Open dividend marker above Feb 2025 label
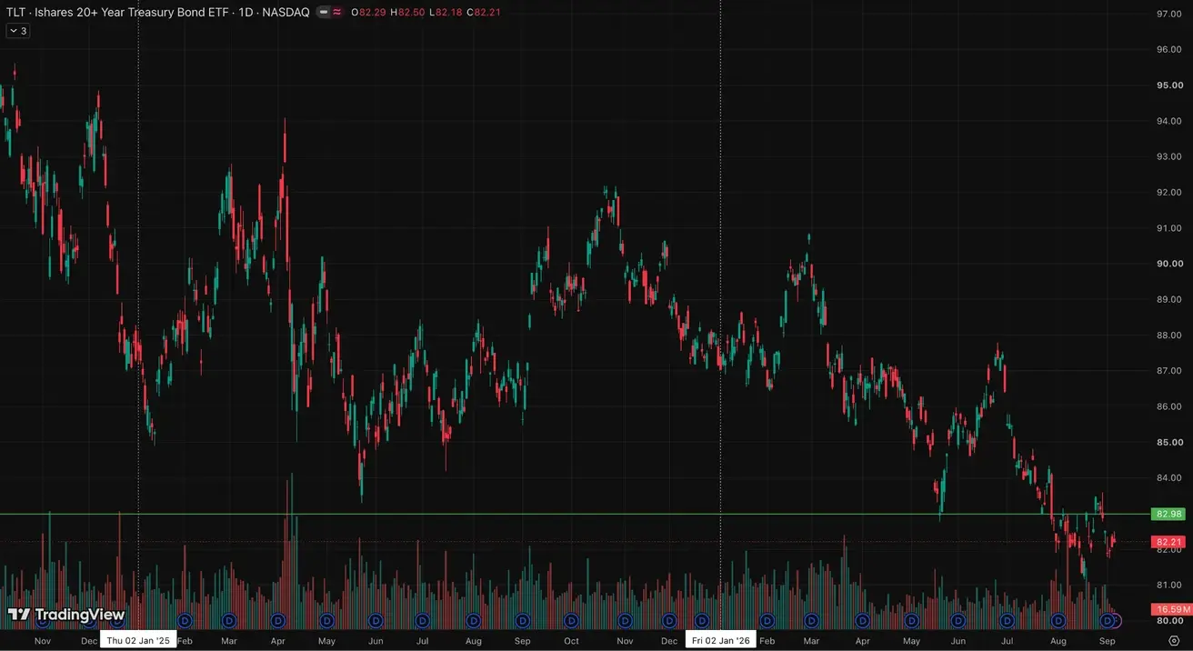The width and height of the screenshot is (1193, 651). [185, 620]
